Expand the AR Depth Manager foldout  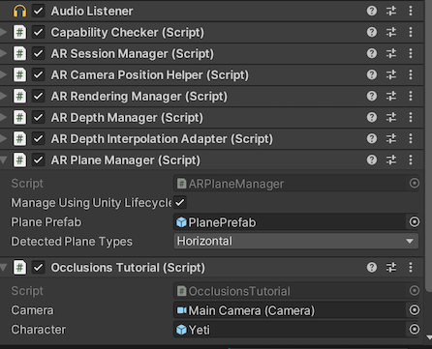coord(3,117)
